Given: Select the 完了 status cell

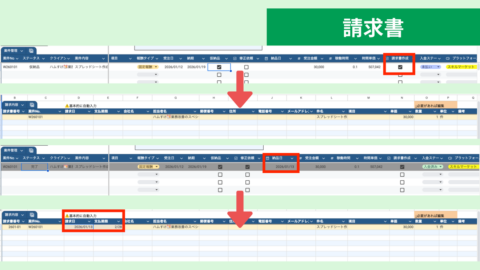Looking at the screenshot, I should 35,167.
